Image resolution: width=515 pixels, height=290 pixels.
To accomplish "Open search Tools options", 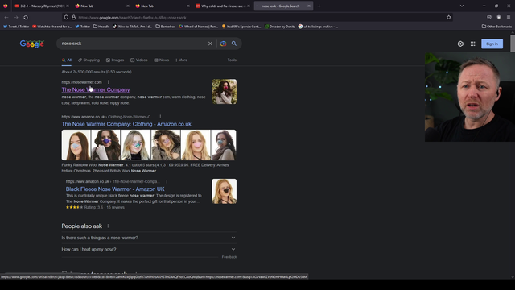I will click(232, 60).
